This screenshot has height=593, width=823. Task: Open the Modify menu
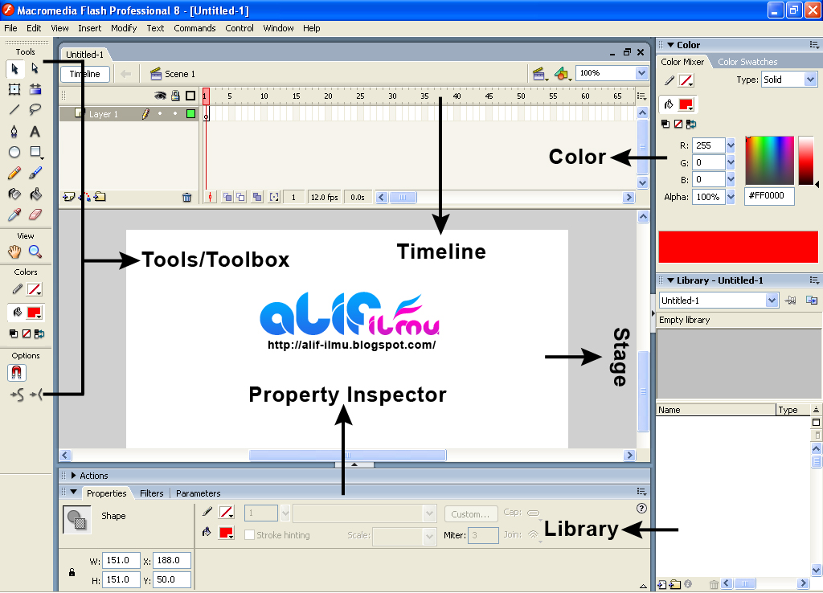124,28
